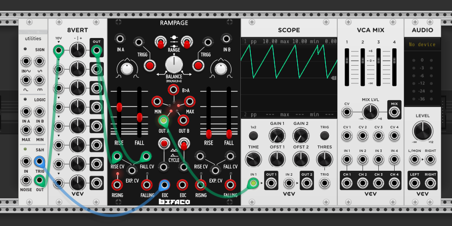Toggle the Scope 1x2 button
452x226 pixels.
coord(253,135)
